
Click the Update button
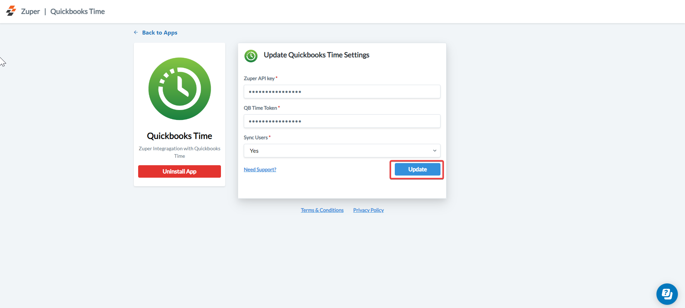point(417,169)
